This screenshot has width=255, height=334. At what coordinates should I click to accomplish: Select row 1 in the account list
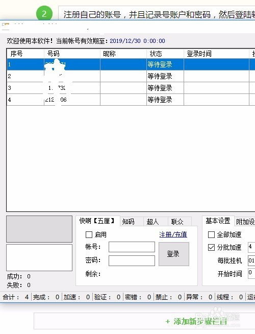(131, 64)
